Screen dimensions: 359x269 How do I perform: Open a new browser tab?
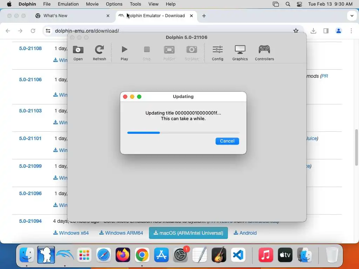click(x=204, y=16)
